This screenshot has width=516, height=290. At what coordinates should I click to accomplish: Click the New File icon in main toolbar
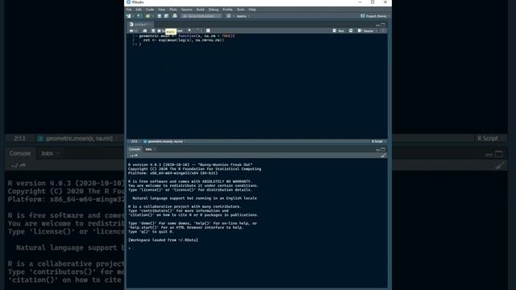(x=129, y=16)
